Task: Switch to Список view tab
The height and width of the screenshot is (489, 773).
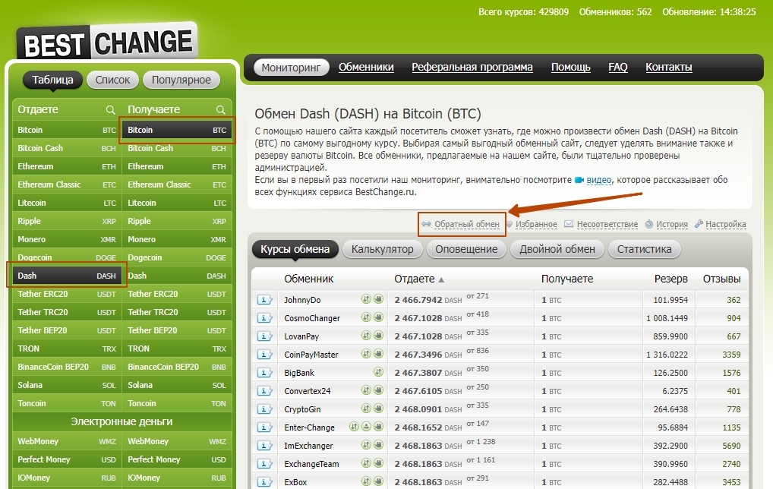Action: [x=112, y=80]
